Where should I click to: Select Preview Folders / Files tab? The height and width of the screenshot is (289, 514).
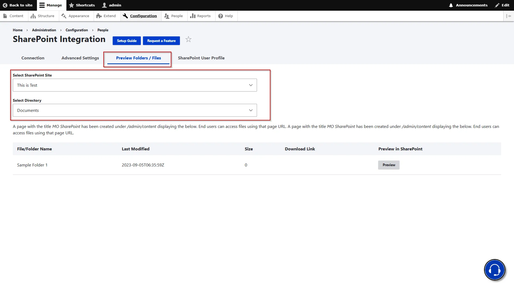(x=138, y=58)
